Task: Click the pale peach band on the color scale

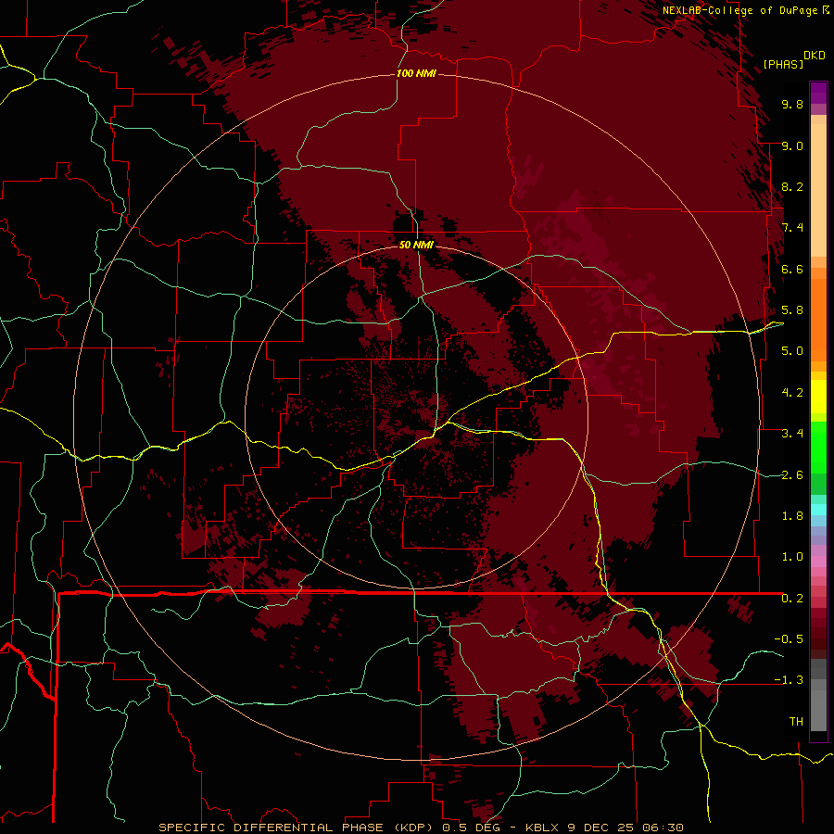Action: coord(818,191)
